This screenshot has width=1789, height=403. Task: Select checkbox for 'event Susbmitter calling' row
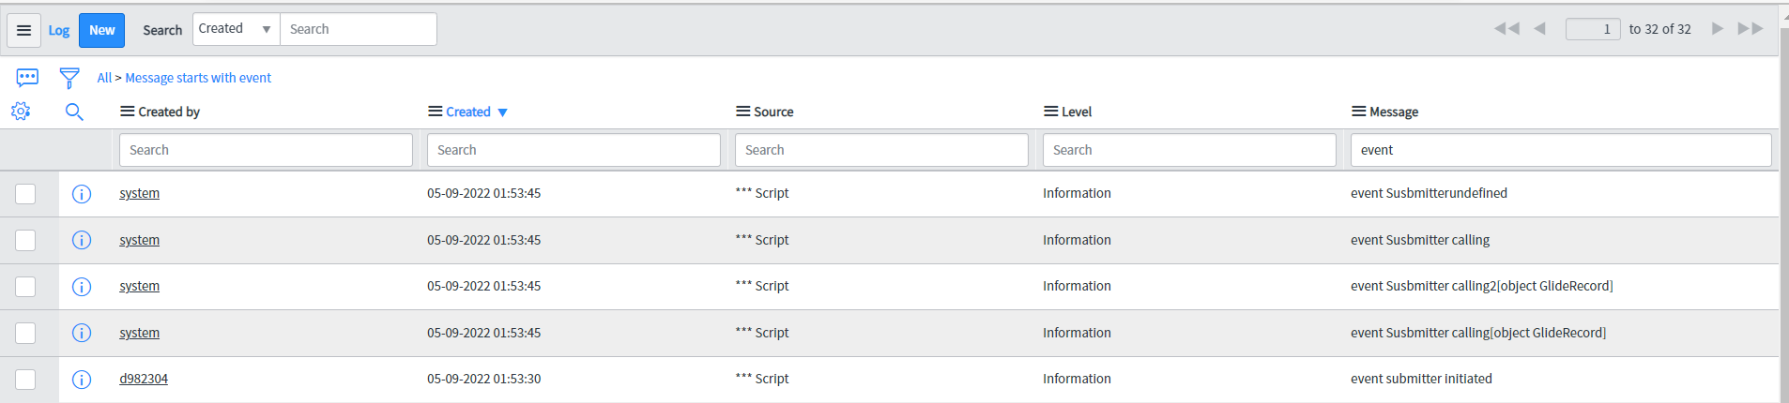point(25,240)
